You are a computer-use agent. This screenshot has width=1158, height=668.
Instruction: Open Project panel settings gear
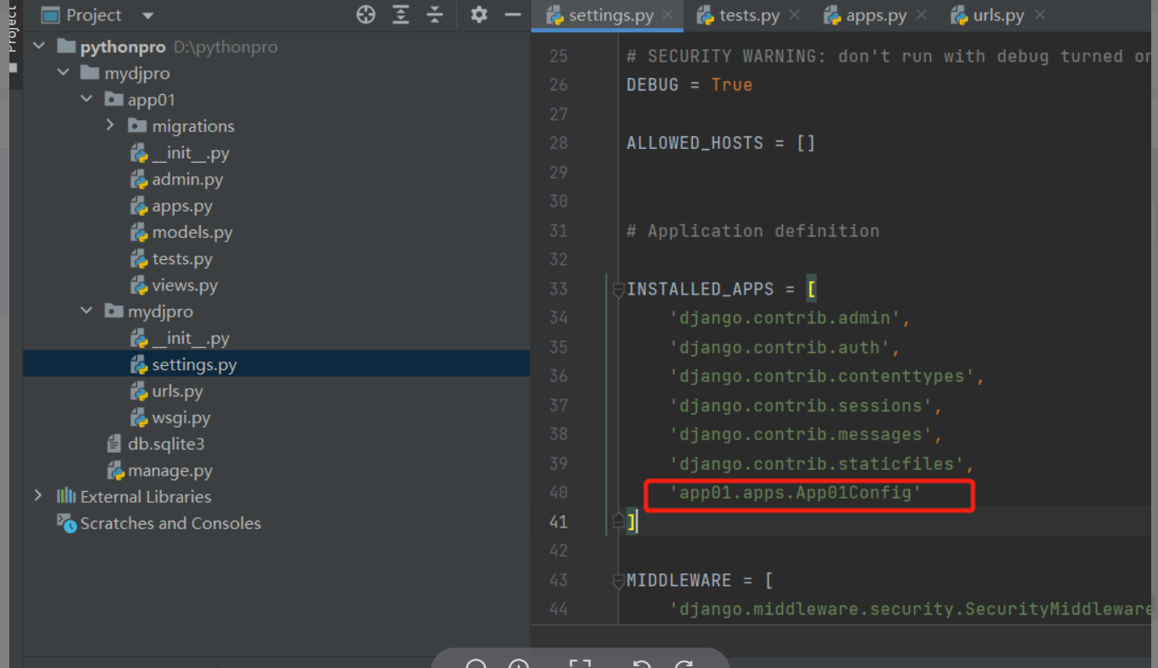479,14
